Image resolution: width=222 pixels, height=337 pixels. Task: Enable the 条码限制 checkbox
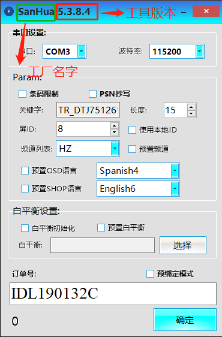pyautogui.click(x=22, y=94)
